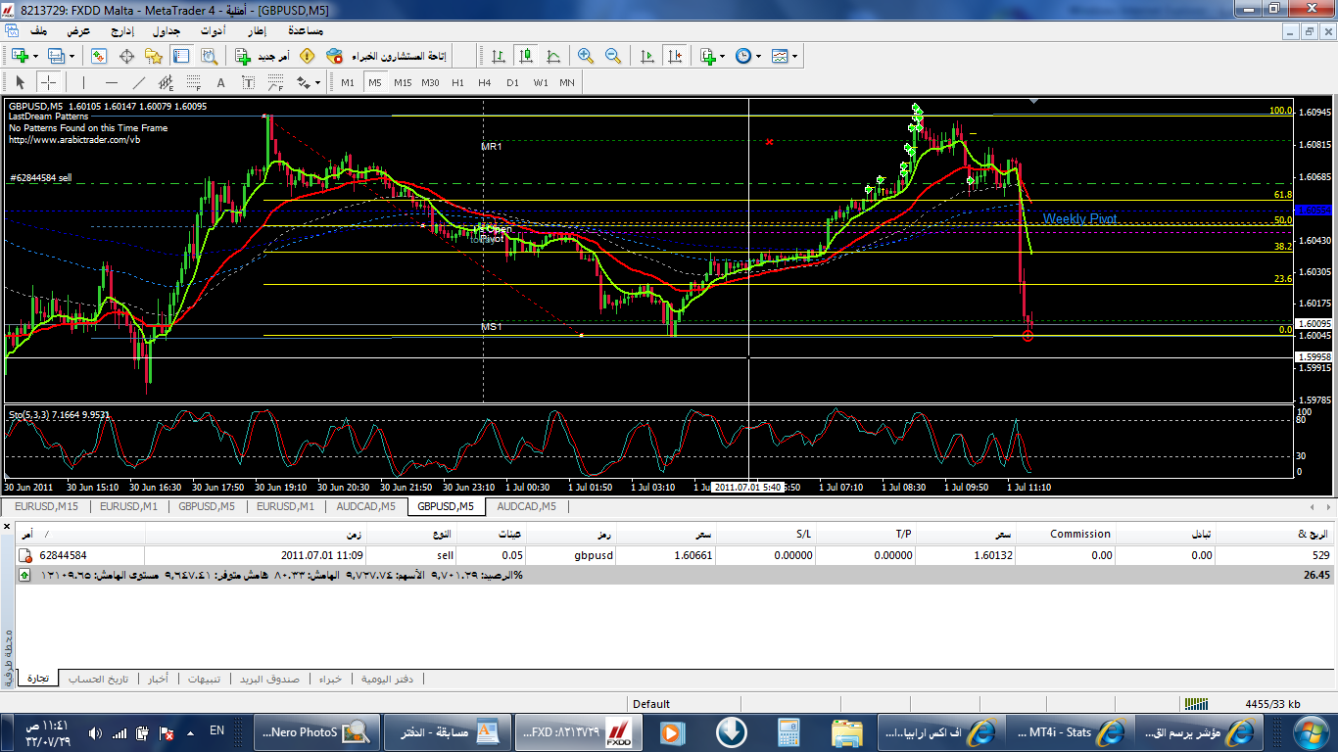Switch chart to line chart type
Viewport: 1338px width, 752px height.
tap(553, 56)
